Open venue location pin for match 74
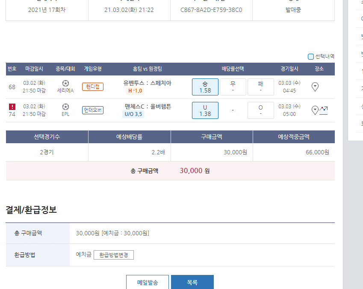Screen dimensions: 363x289 pos(315,110)
